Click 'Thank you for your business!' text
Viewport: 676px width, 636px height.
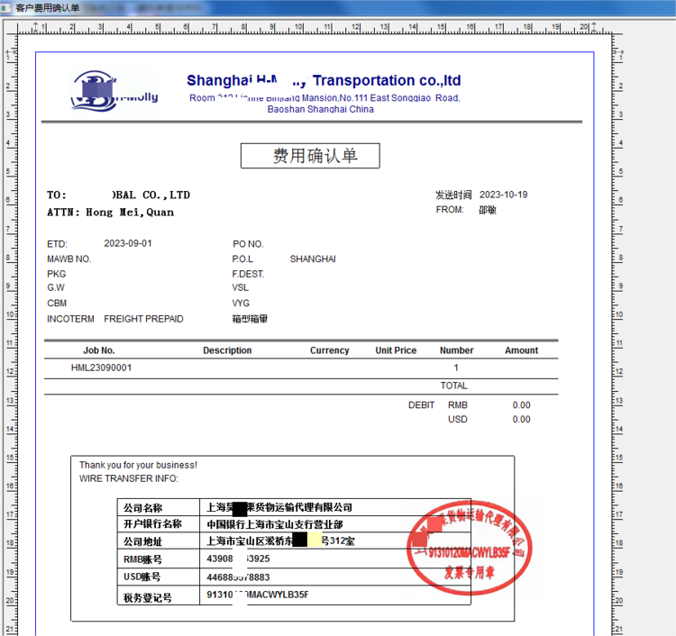138,465
